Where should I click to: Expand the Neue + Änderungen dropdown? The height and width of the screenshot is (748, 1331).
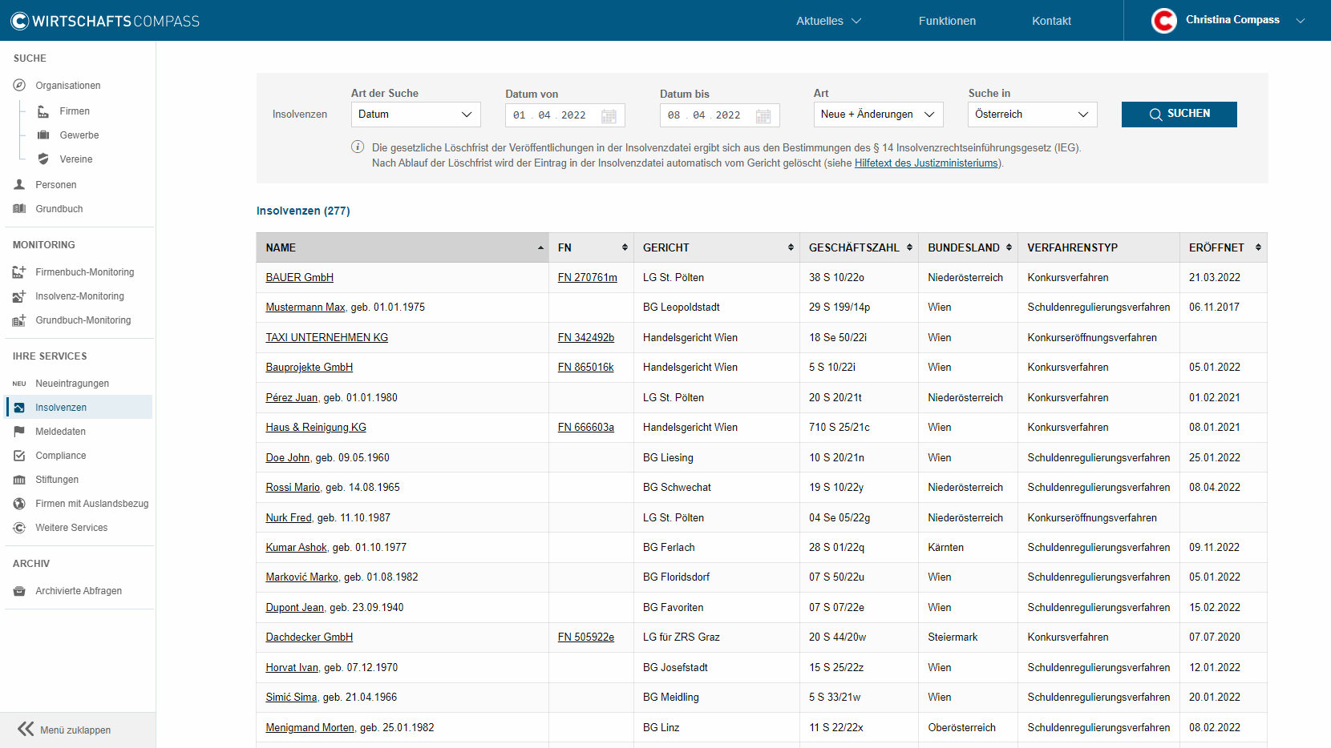tap(878, 115)
